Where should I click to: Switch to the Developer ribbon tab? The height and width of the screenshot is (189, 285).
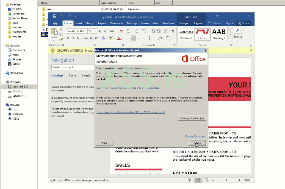tap(168, 23)
